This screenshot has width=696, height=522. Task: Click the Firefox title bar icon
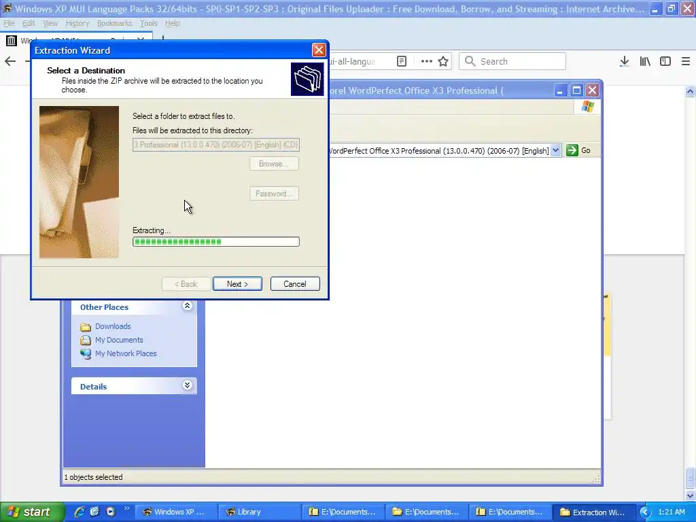pyautogui.click(x=7, y=8)
